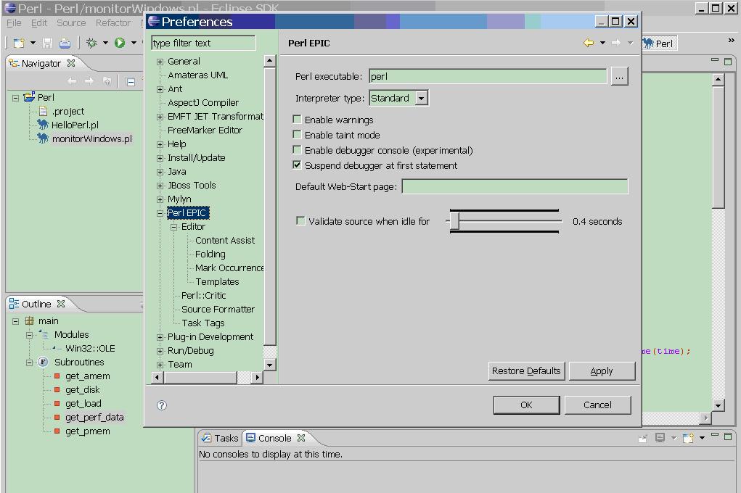Click the validate idle time slider handle
The image size is (741, 493).
click(x=454, y=220)
